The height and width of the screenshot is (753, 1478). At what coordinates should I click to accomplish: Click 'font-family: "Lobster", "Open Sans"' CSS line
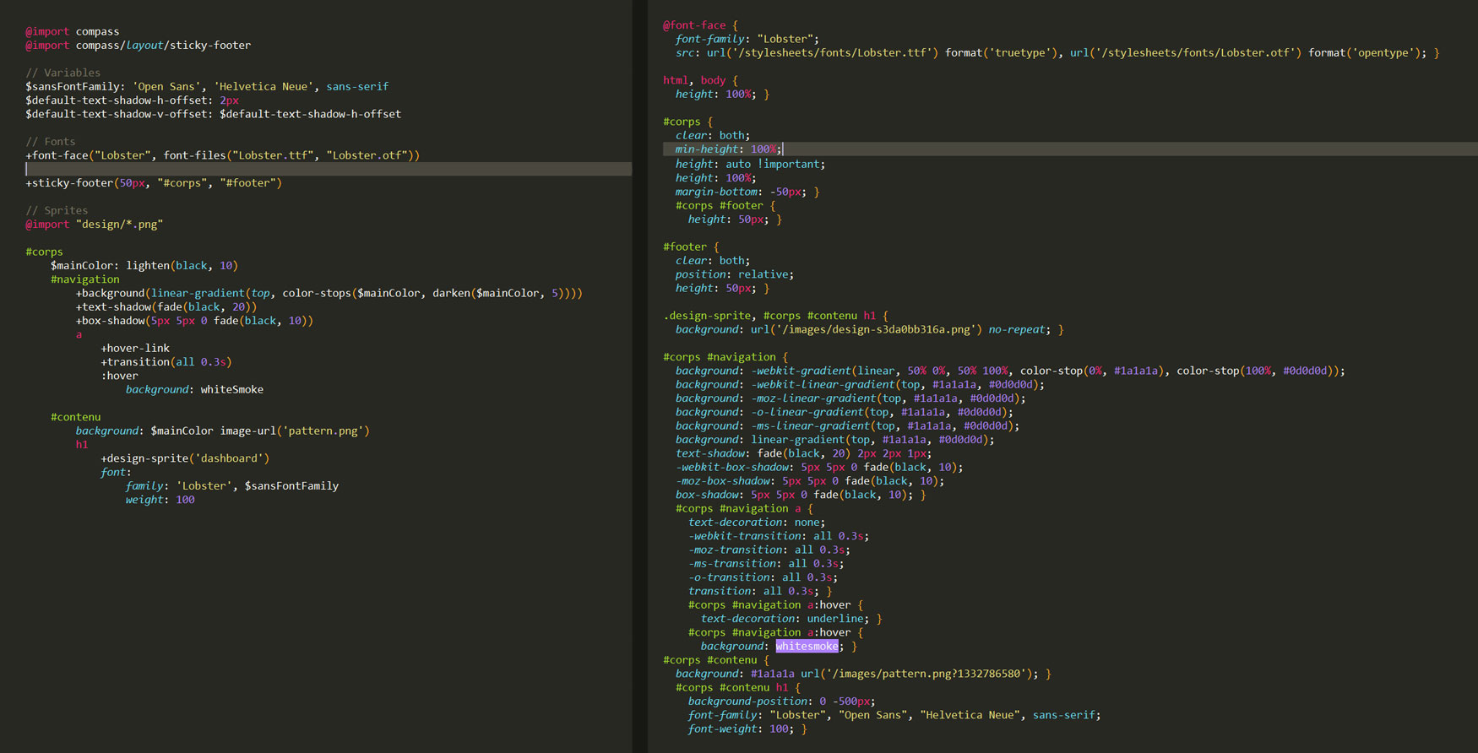(x=894, y=715)
